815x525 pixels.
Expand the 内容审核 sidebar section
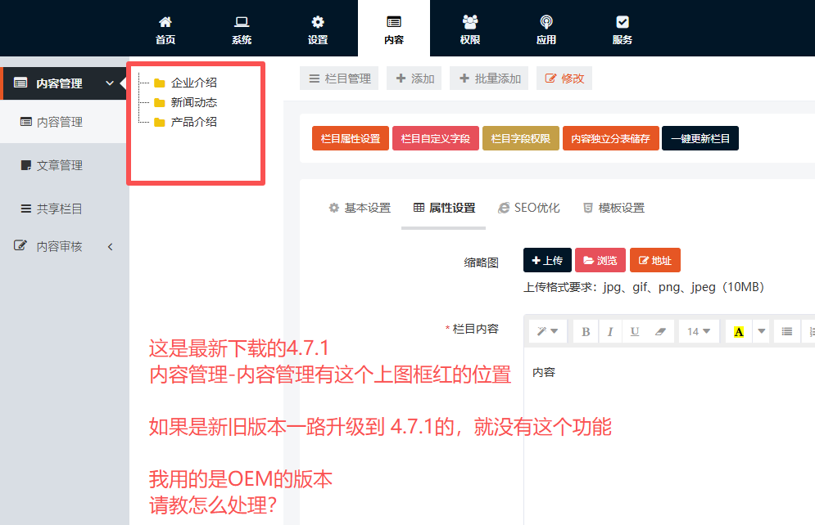tap(110, 246)
